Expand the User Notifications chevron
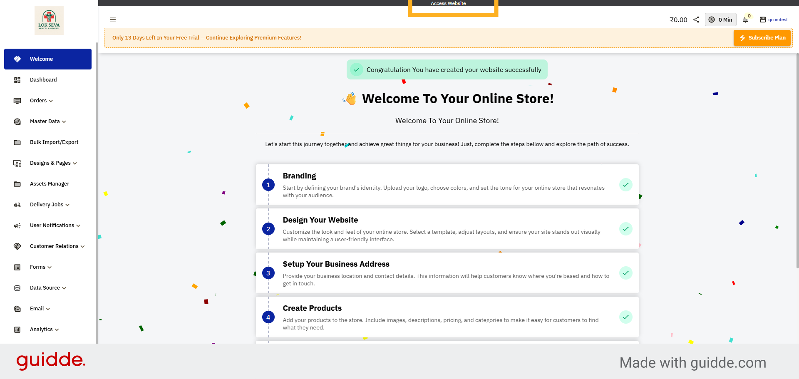 point(78,226)
